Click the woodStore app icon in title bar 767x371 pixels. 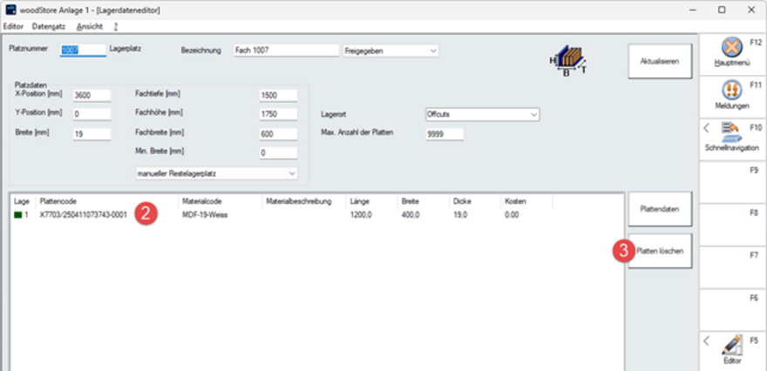(x=10, y=10)
